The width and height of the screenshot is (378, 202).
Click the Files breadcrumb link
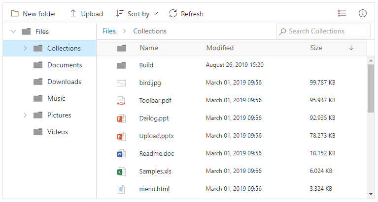tap(109, 31)
